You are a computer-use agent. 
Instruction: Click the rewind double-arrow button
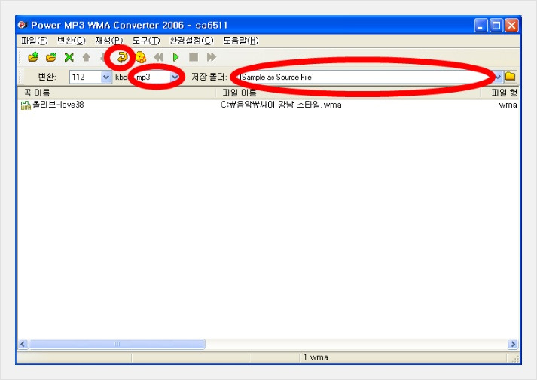(158, 57)
